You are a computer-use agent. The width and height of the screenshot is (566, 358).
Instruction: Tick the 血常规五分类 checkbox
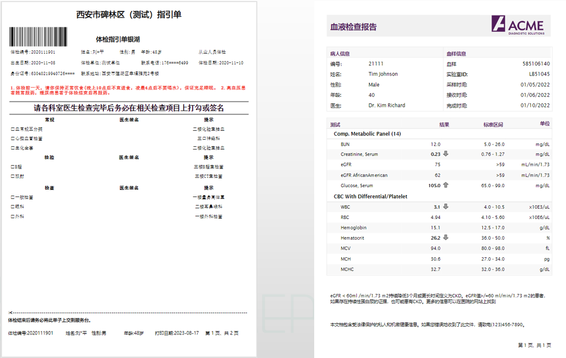[x=13, y=129]
